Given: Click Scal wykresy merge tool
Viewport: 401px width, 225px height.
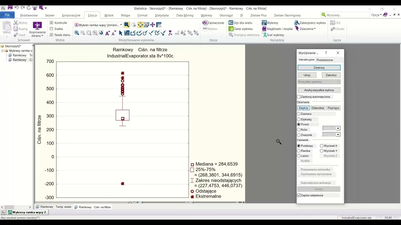Looking at the screenshot, I should coord(273,35).
